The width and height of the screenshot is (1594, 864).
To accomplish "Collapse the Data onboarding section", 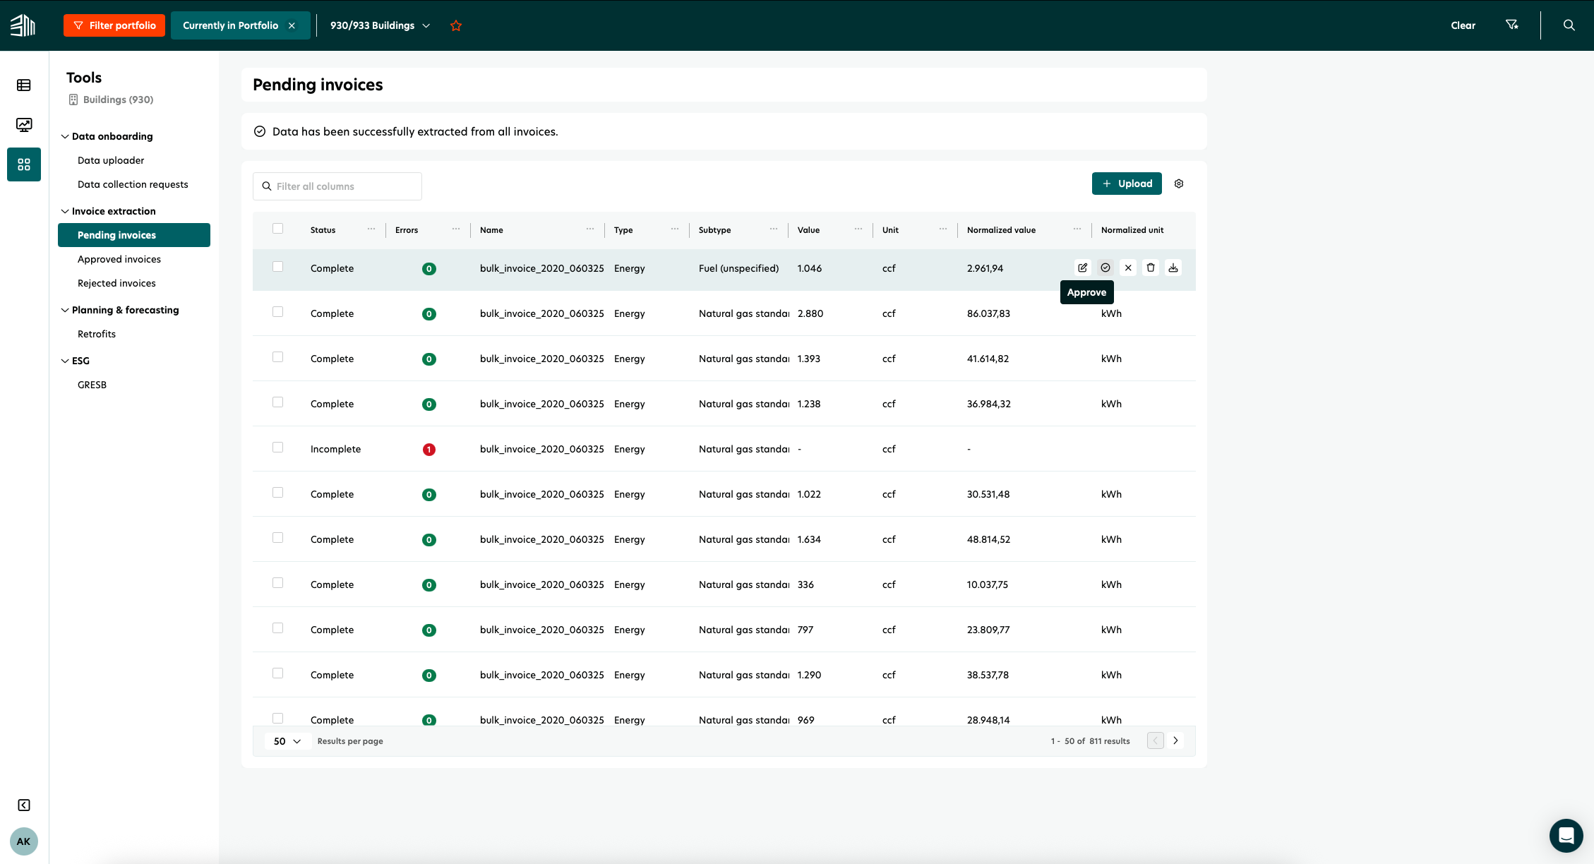I will pyautogui.click(x=65, y=136).
